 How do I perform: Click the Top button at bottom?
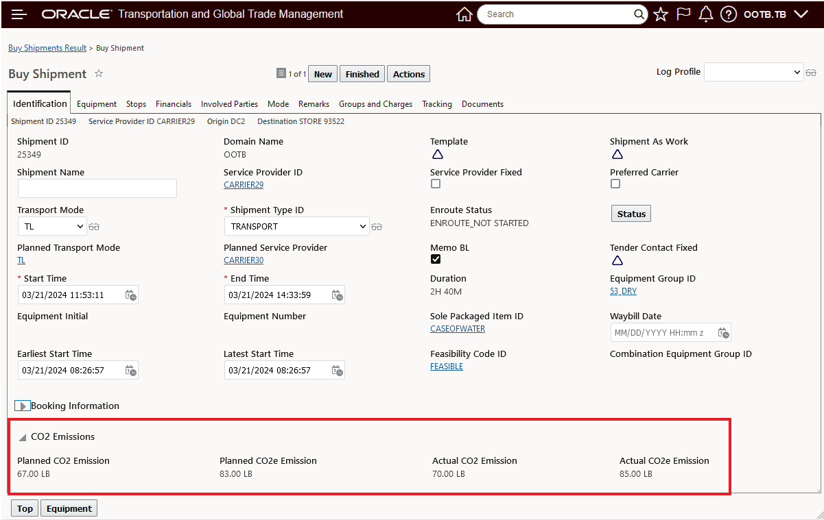(x=25, y=508)
